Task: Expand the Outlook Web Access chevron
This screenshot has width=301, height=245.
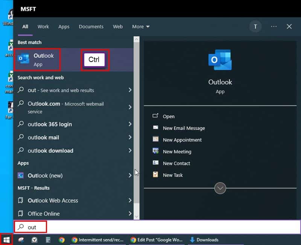Action: (130, 201)
